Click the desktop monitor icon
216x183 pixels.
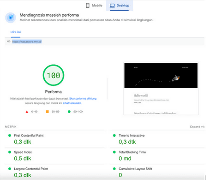(112, 6)
